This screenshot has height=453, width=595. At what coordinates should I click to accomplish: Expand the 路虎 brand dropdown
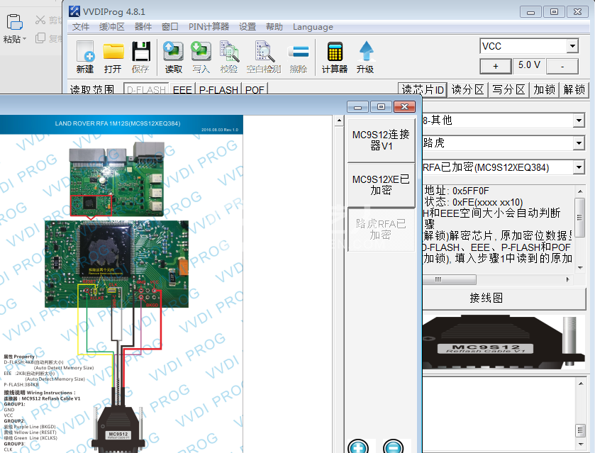click(x=579, y=143)
